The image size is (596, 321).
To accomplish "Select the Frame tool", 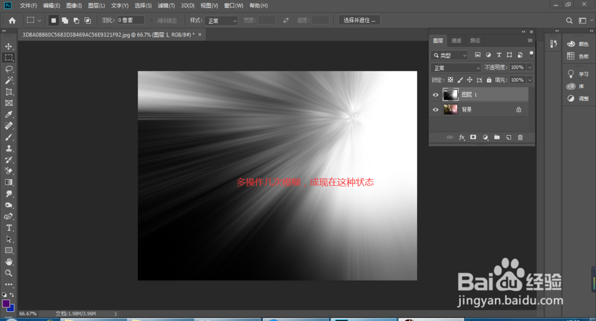I will pos(9,103).
